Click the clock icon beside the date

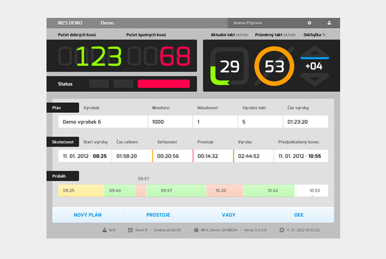(x=282, y=230)
